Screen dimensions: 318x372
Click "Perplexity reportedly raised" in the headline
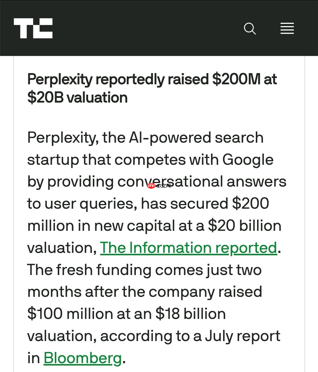point(118,79)
